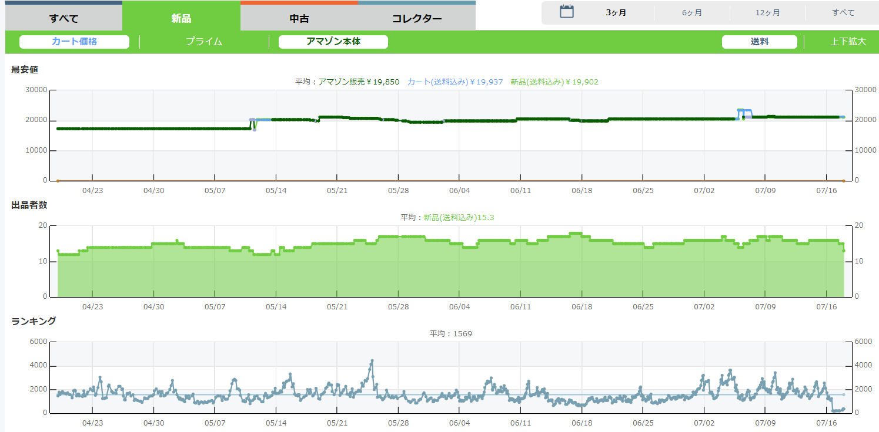Click the カート(送料込み) legend entry
Screen dimensions: 879x432
[x=455, y=82]
